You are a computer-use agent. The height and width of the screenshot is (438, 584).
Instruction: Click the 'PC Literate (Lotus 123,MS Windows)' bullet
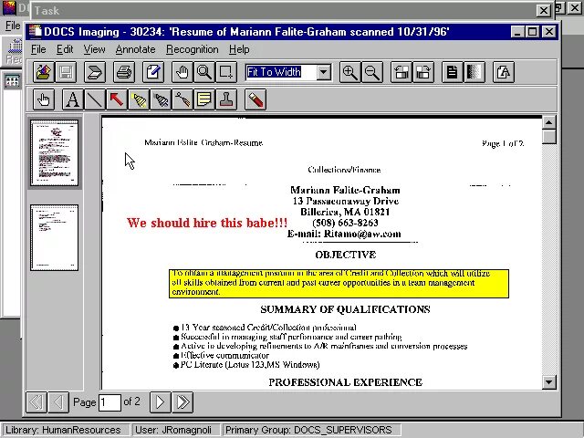(246, 365)
